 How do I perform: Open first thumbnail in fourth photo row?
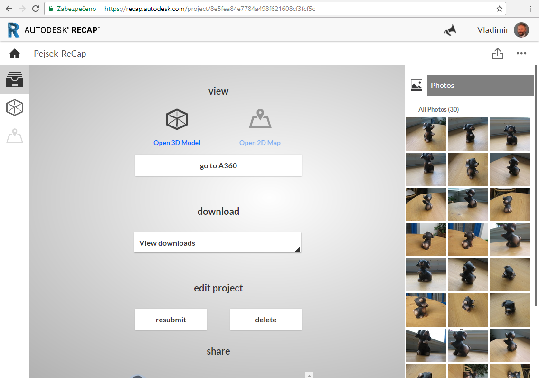coord(426,240)
